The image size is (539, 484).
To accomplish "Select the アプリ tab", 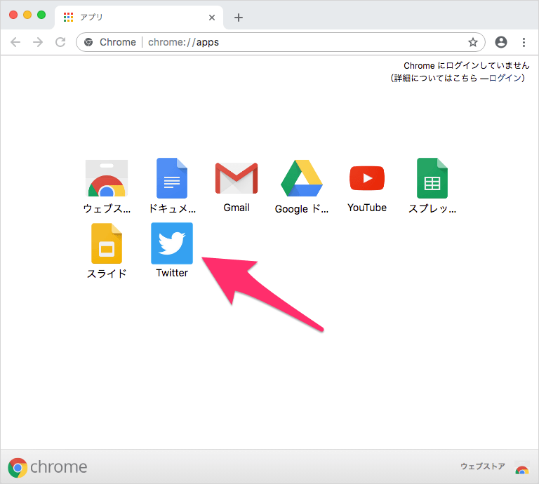I will click(139, 18).
